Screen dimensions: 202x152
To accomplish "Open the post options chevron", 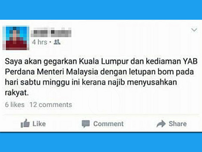I will (194, 30).
